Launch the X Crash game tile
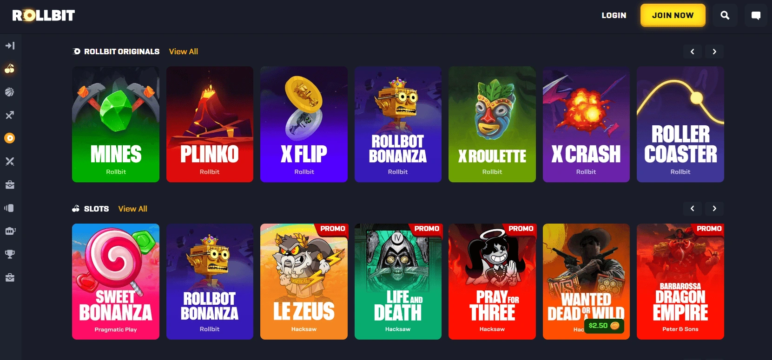This screenshot has height=360, width=772. point(586,124)
